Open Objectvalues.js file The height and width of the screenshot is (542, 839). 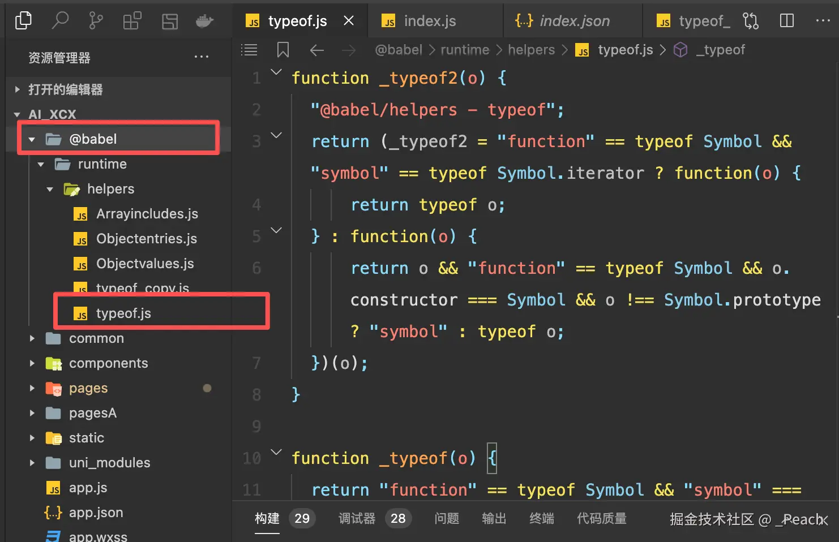[118, 264]
